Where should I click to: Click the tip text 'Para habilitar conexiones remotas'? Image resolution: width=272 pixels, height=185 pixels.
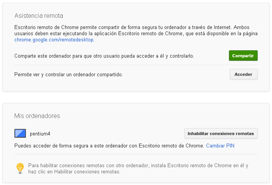click(x=66, y=165)
